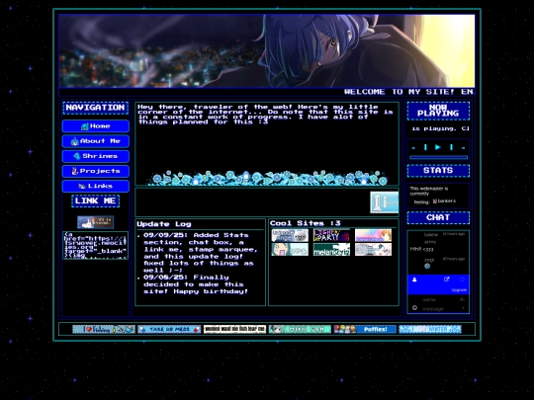Viewport: 534px width, 400px height.
Task: Open the pale blue building site badge
Action: click(373, 249)
